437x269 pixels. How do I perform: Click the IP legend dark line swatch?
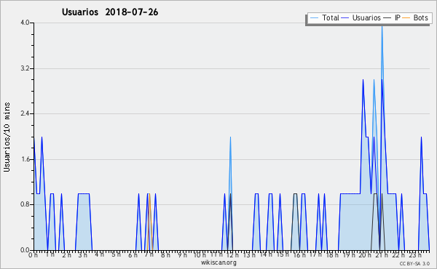pos(387,18)
